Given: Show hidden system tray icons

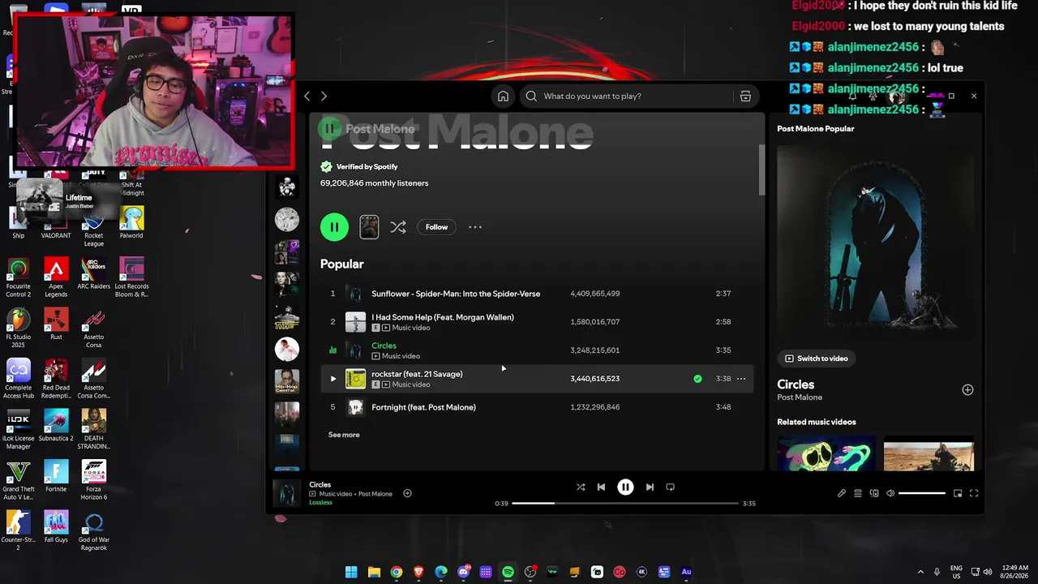Looking at the screenshot, I should 920,572.
